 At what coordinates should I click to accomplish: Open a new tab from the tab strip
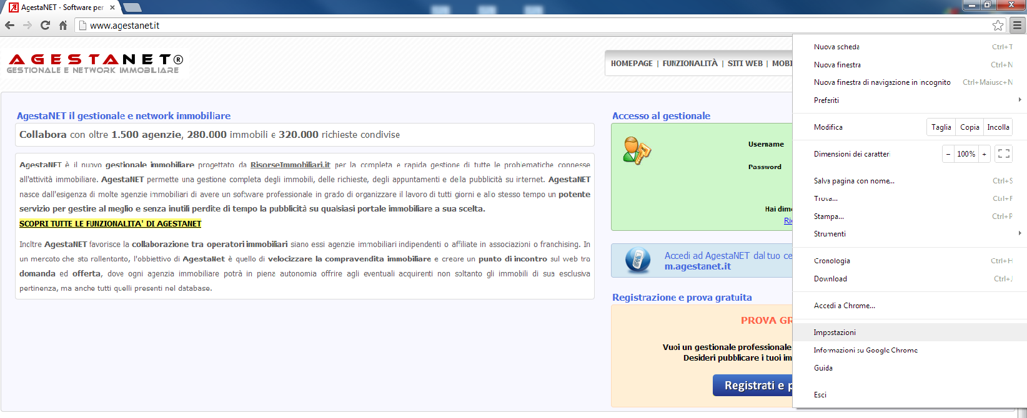pos(132,7)
